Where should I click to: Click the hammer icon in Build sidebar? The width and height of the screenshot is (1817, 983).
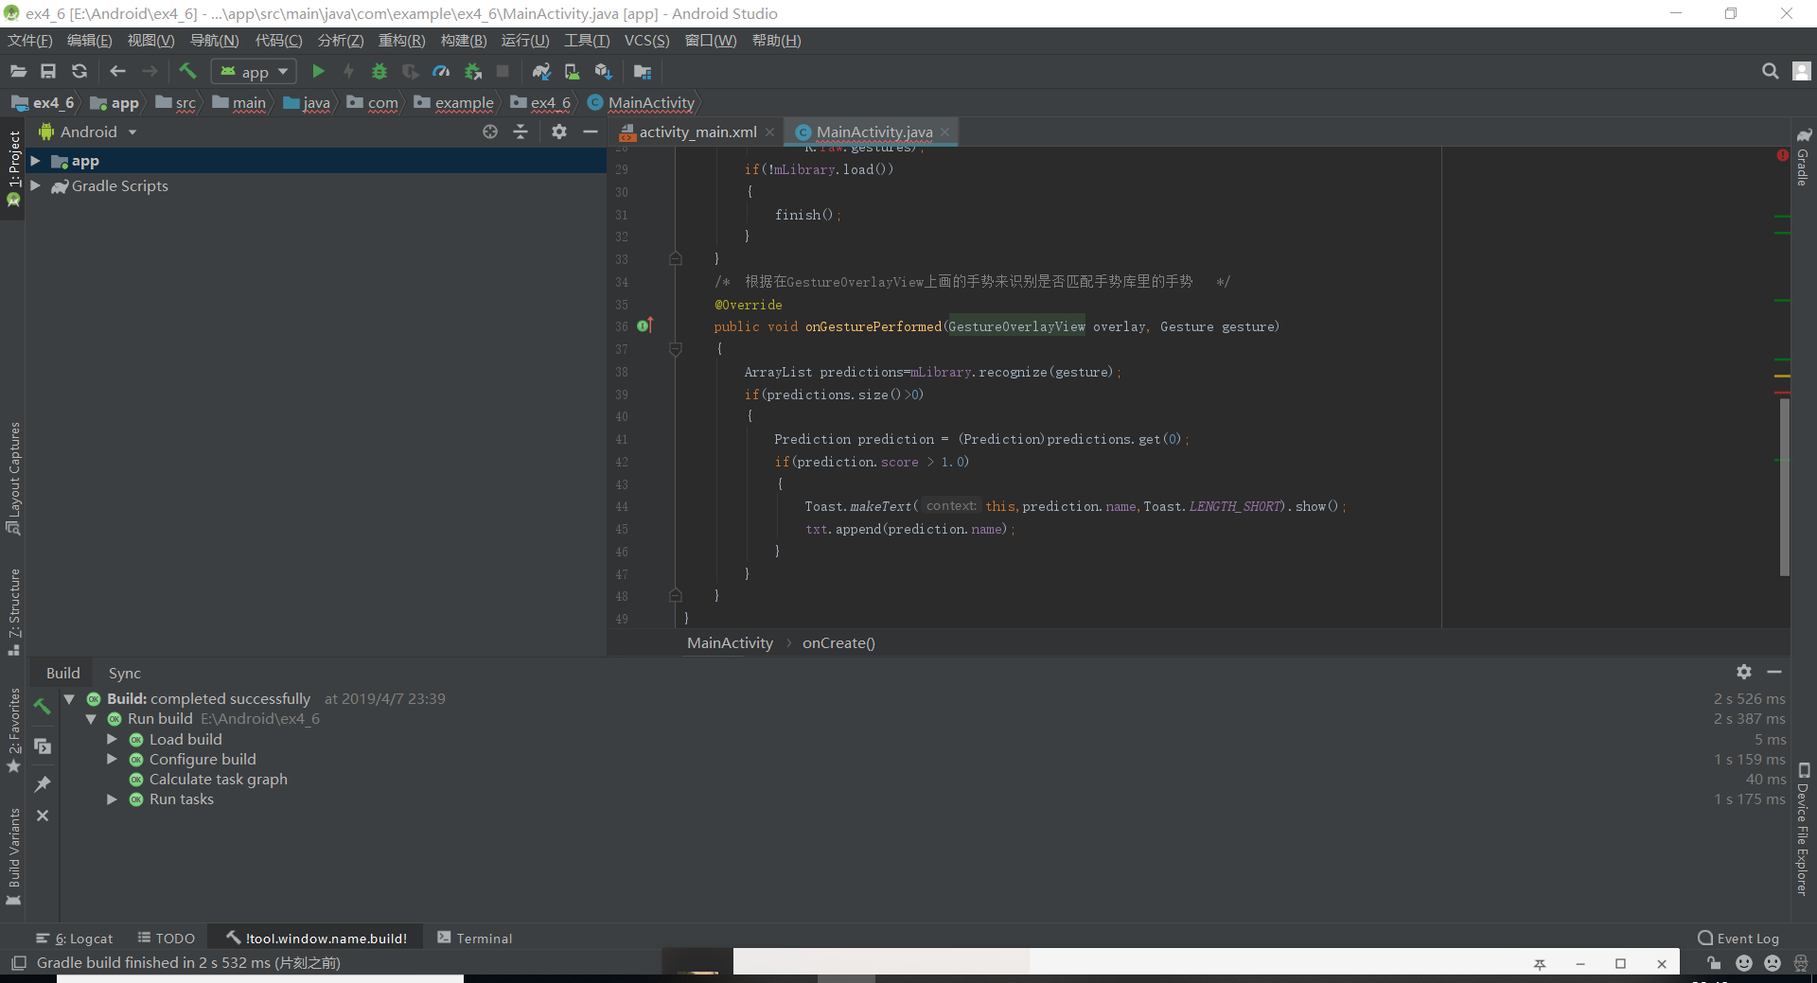(x=43, y=707)
